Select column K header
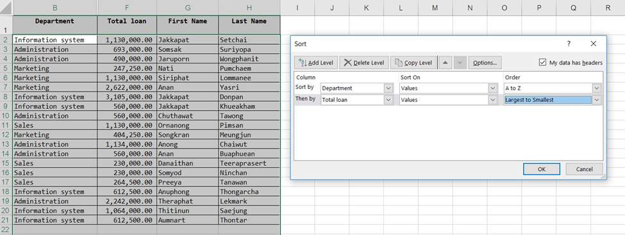The height and width of the screenshot is (235, 625). click(366, 8)
